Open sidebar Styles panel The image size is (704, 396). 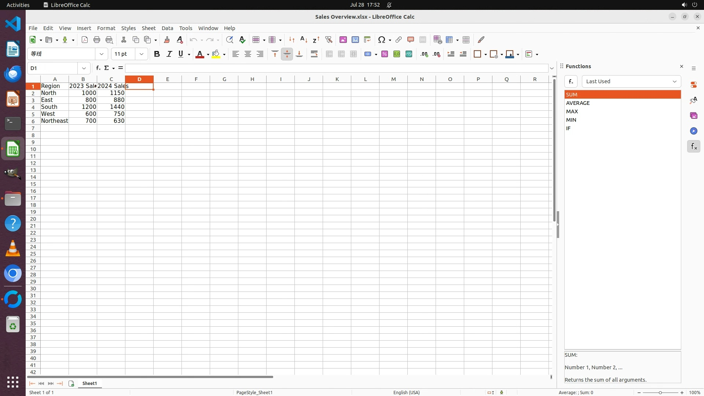click(693, 100)
